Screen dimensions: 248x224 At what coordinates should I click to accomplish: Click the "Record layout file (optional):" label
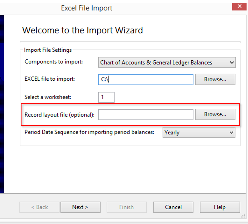coord(59,115)
